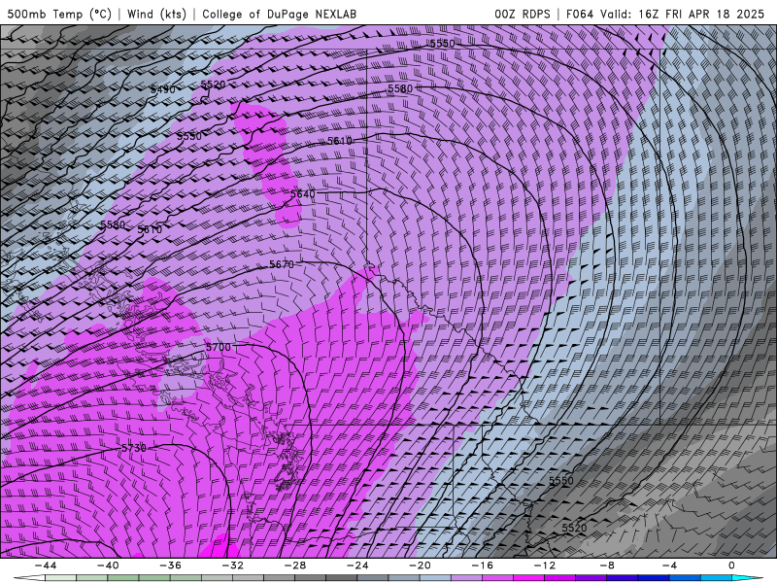Click the 0 color scale label

[x=732, y=566]
